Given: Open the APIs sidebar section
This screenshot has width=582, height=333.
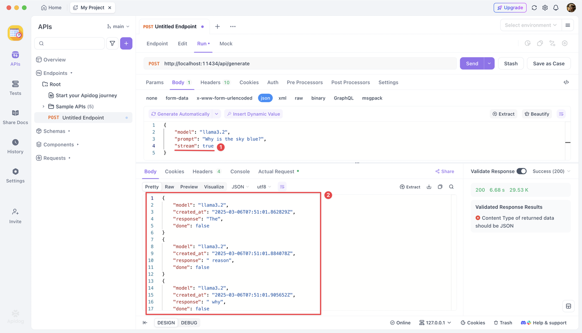Looking at the screenshot, I should (15, 59).
